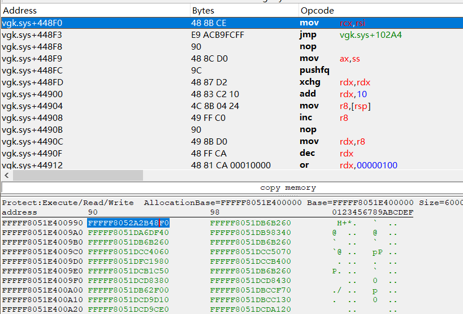Click the AllocationBase=FFFFF8051E400000 text
This screenshot has width=463, height=314.
click(223, 203)
